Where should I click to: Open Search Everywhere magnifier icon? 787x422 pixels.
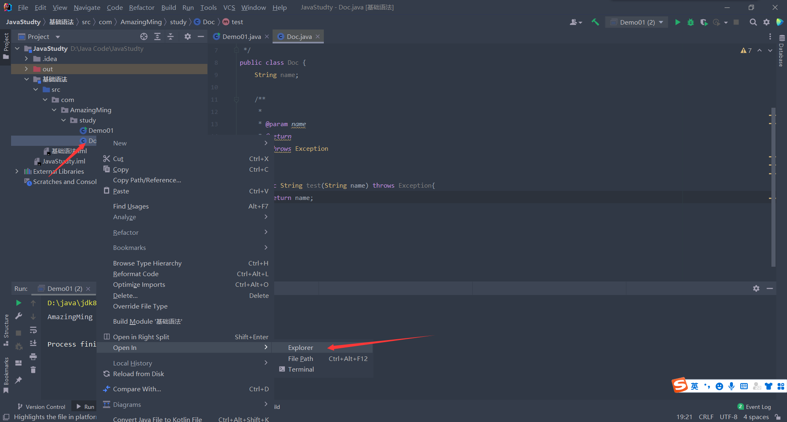tap(753, 22)
